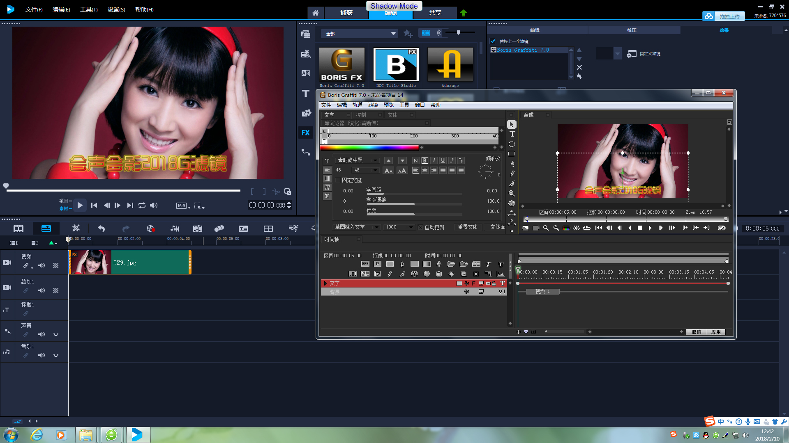This screenshot has width=789, height=443.
Task: Open the FX filter library panel
Action: point(305,132)
